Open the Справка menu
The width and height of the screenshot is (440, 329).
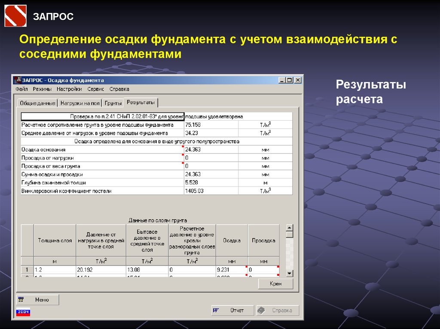(119, 89)
